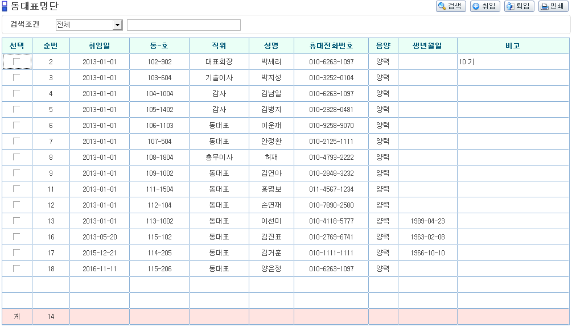Image resolution: width=572 pixels, height=327 pixels.
Task: Select unit cell 103-604
Action: (x=159, y=78)
